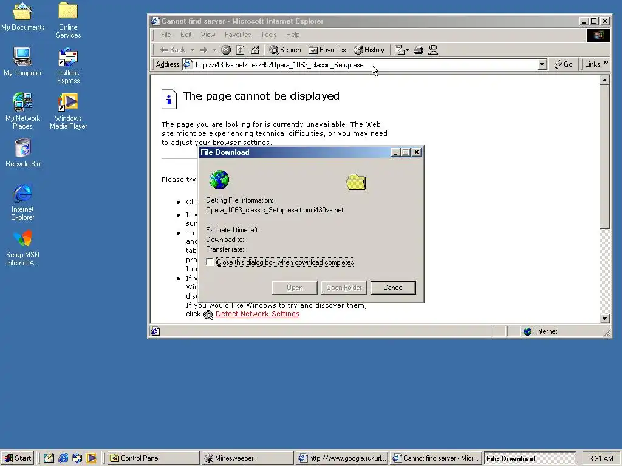This screenshot has width=622, height=466.
Task: Expand the Links toolbar chevron
Action: tap(606, 62)
